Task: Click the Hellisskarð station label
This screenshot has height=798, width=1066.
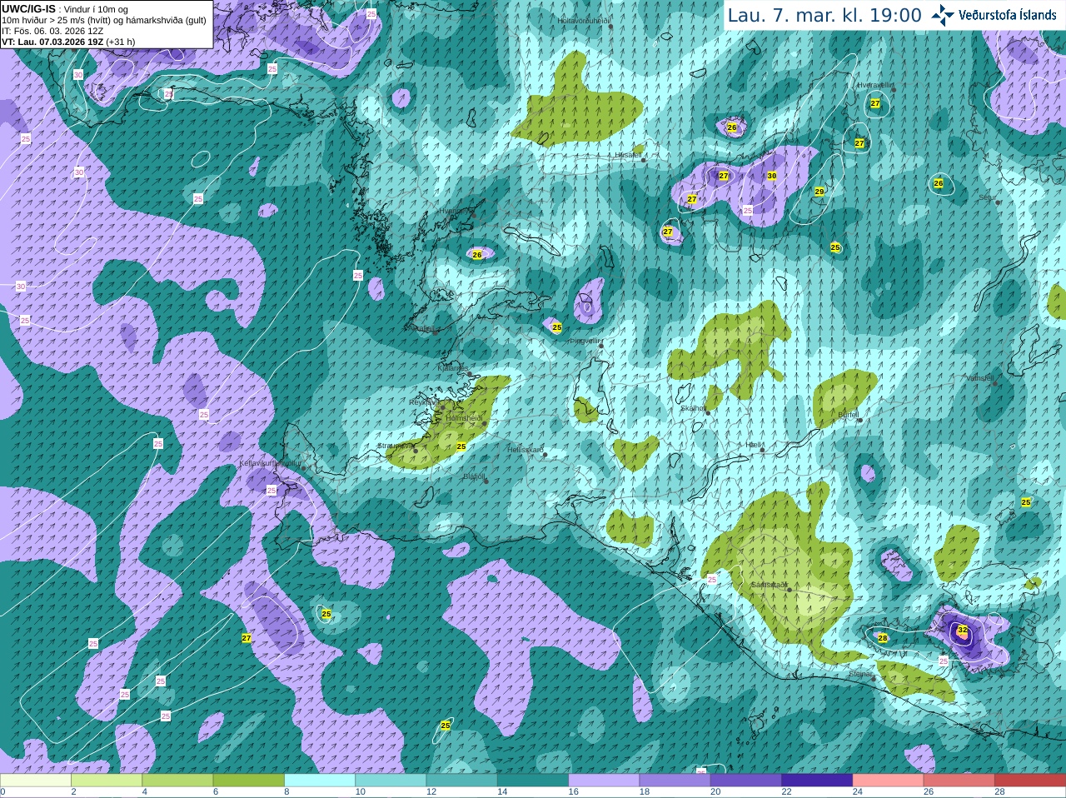Action: pyautogui.click(x=526, y=450)
